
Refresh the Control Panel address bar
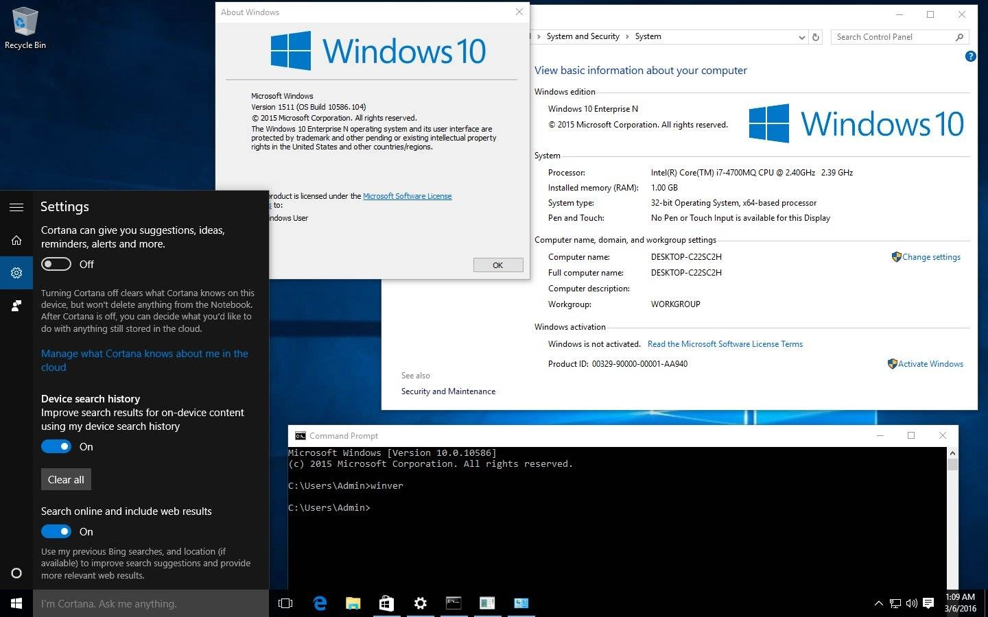point(816,37)
